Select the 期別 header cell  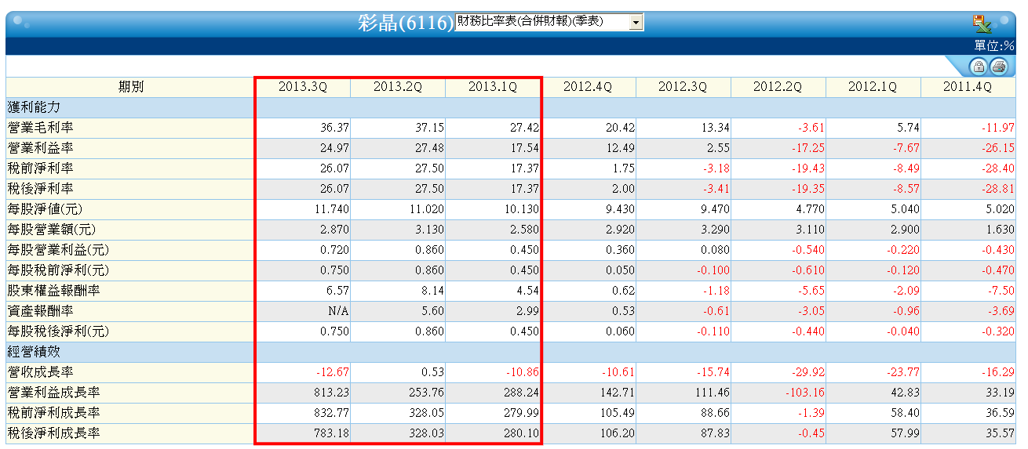pos(130,87)
